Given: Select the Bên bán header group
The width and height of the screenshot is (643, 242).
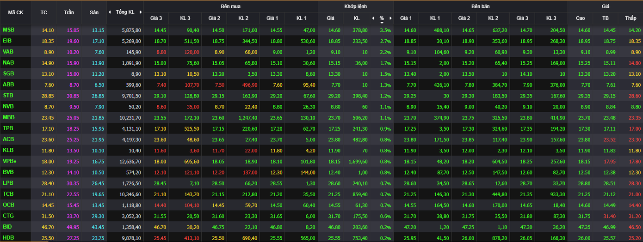Looking at the screenshot, I should point(480,6).
